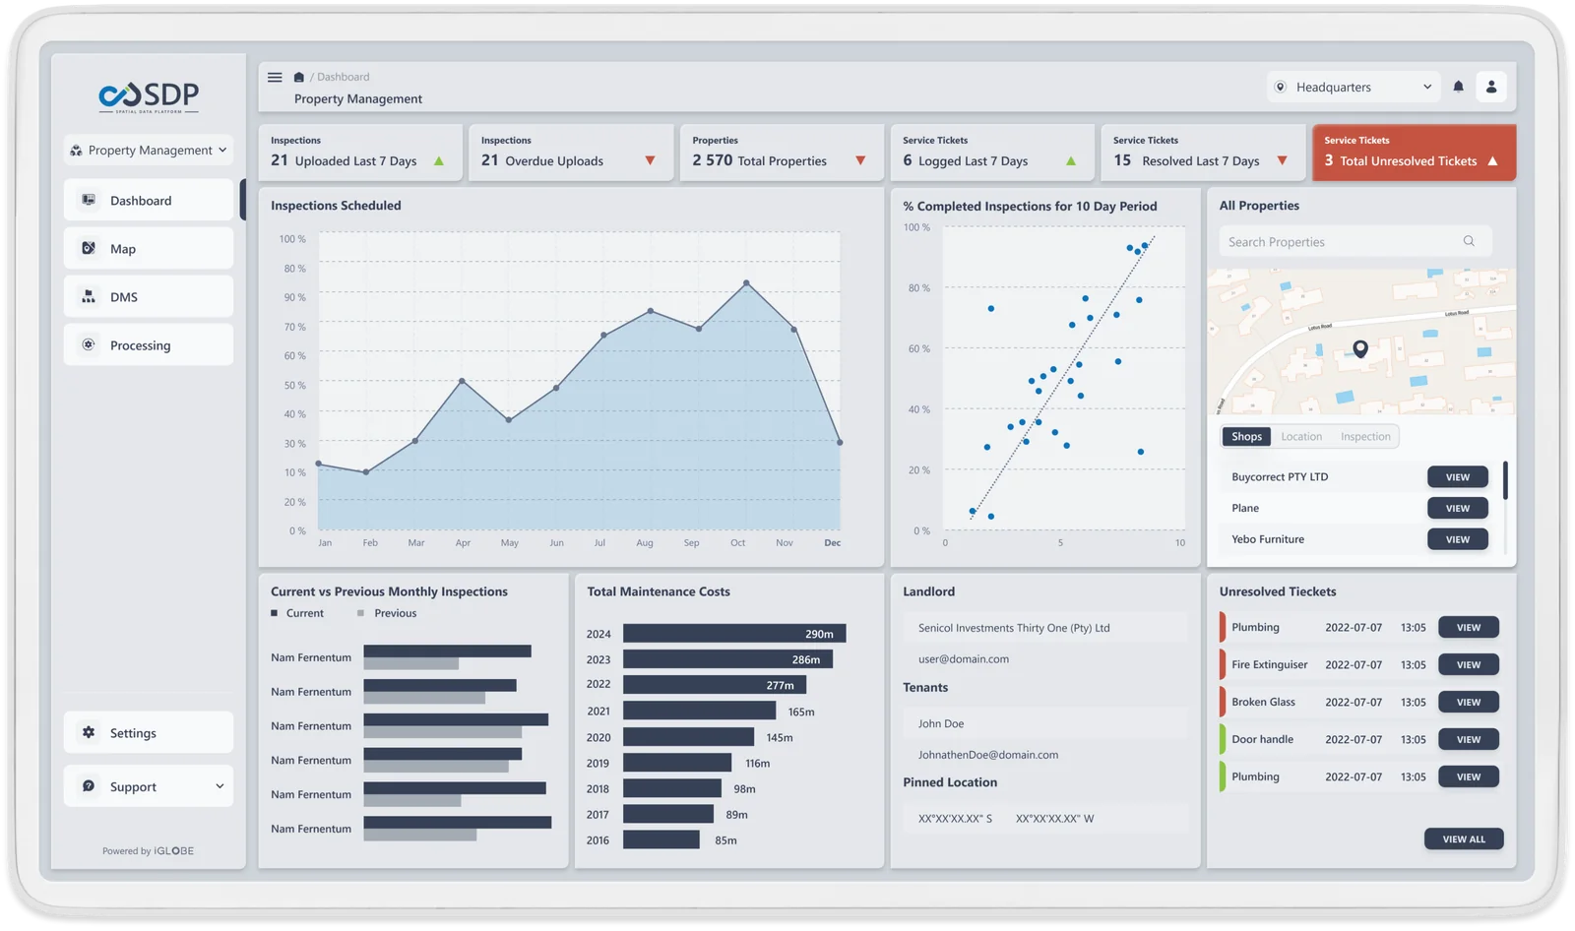Open the Property Management module dropdown
The height and width of the screenshot is (931, 1575).
[x=149, y=150]
